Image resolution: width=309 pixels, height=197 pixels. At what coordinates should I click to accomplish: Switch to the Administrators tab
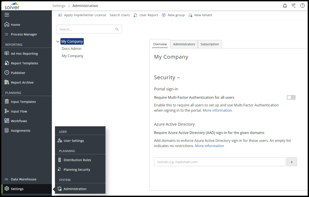[184, 44]
